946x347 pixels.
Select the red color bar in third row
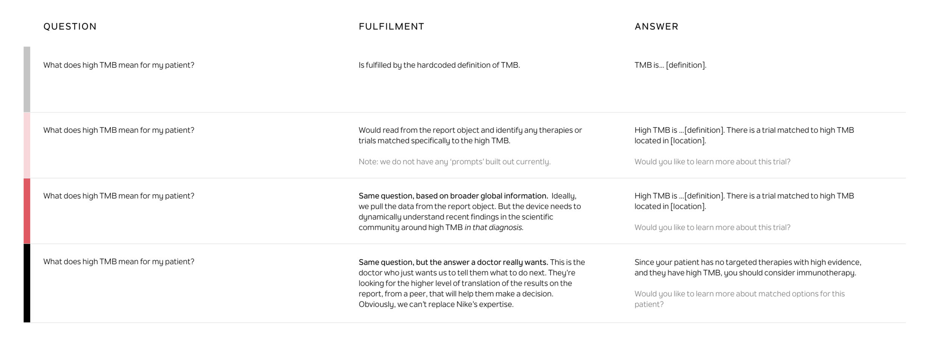click(27, 211)
